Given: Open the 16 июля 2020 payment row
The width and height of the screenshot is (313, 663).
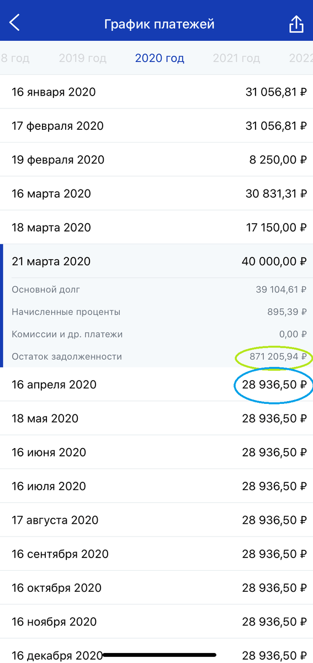Looking at the screenshot, I should [x=156, y=486].
